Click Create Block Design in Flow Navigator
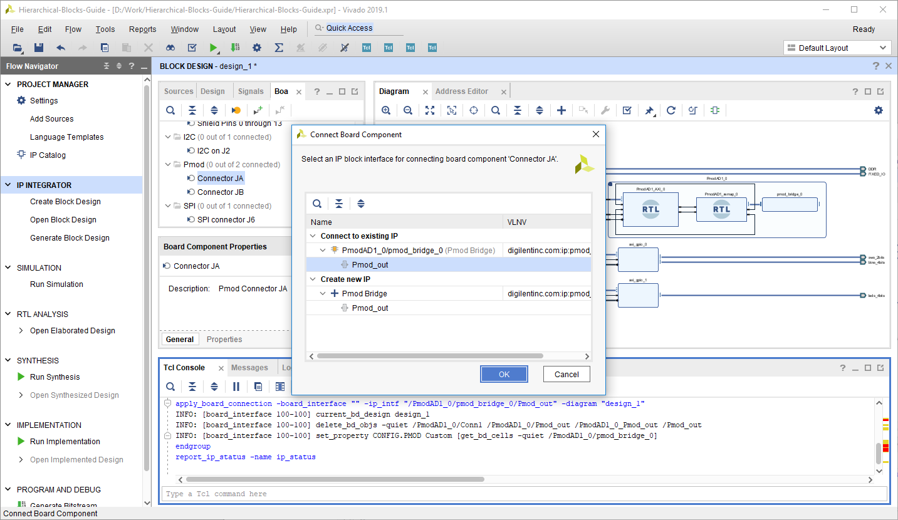 (65, 202)
